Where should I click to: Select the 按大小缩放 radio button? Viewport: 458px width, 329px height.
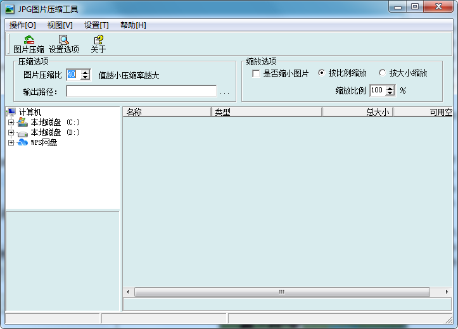[382, 73]
